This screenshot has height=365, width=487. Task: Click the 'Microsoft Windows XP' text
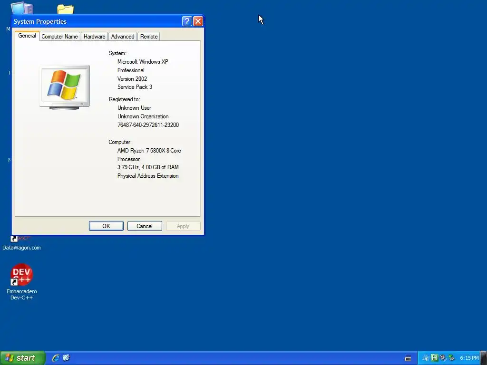[x=143, y=62]
